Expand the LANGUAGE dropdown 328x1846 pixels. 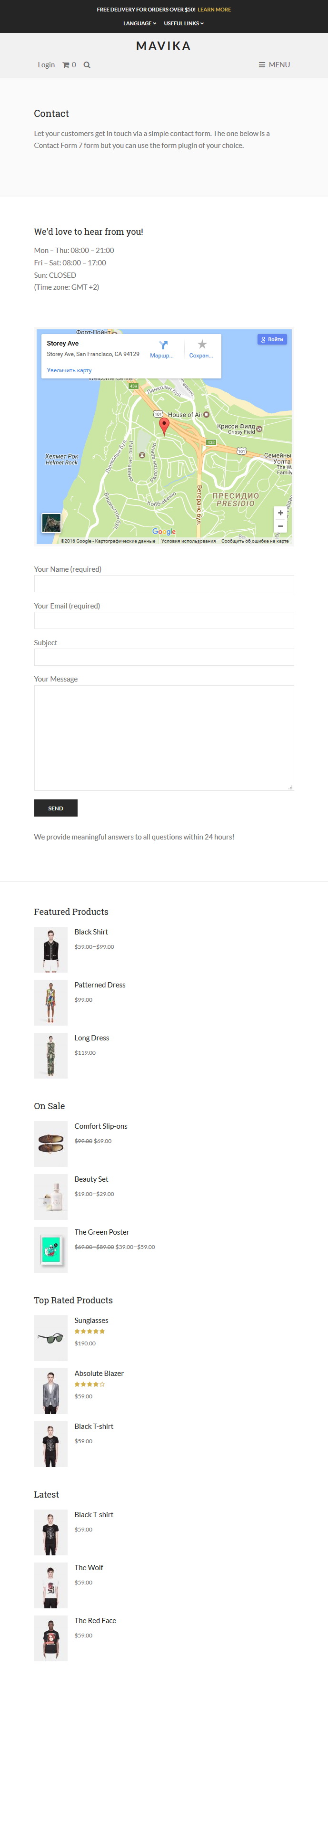click(139, 24)
